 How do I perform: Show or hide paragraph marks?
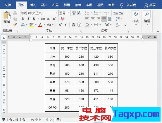click(126, 25)
